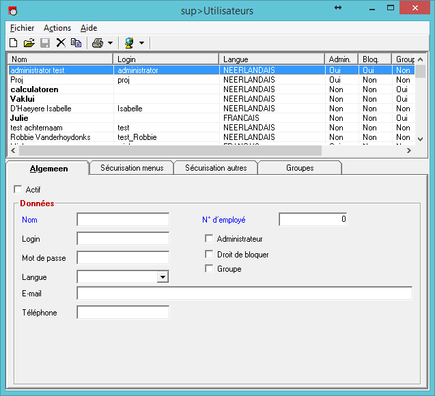Select the calculatoren group row

click(212, 89)
